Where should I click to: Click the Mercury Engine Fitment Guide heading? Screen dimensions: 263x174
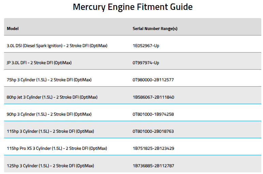(133, 7)
